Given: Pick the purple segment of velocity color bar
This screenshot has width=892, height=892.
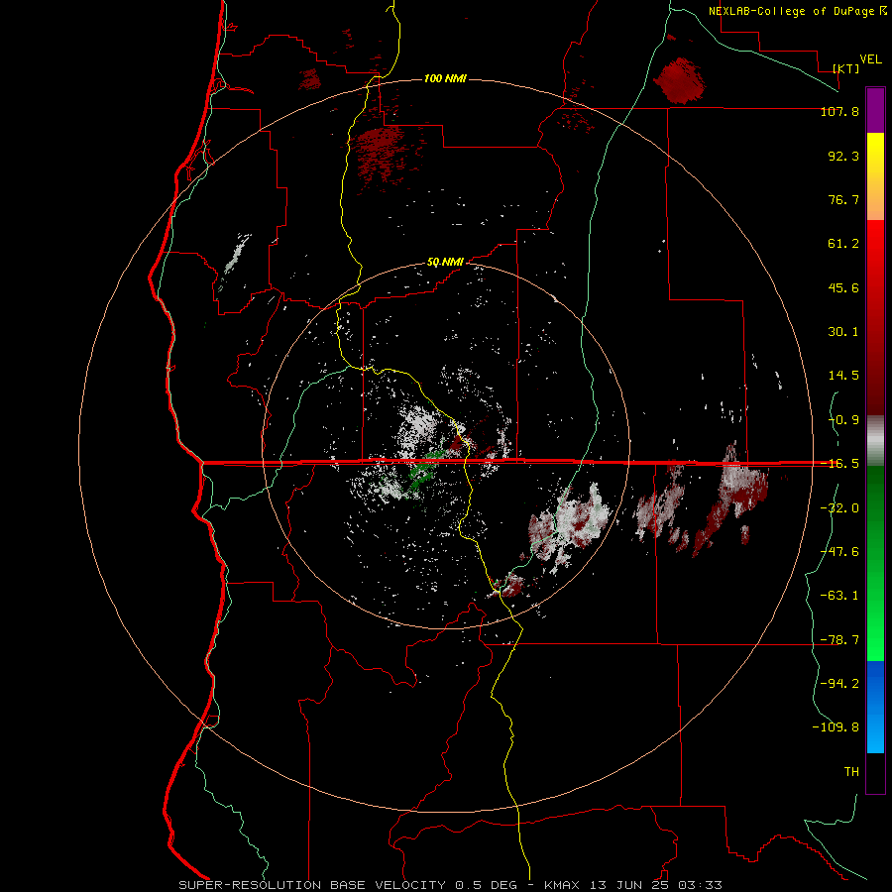Looking at the screenshot, I should click(x=875, y=110).
